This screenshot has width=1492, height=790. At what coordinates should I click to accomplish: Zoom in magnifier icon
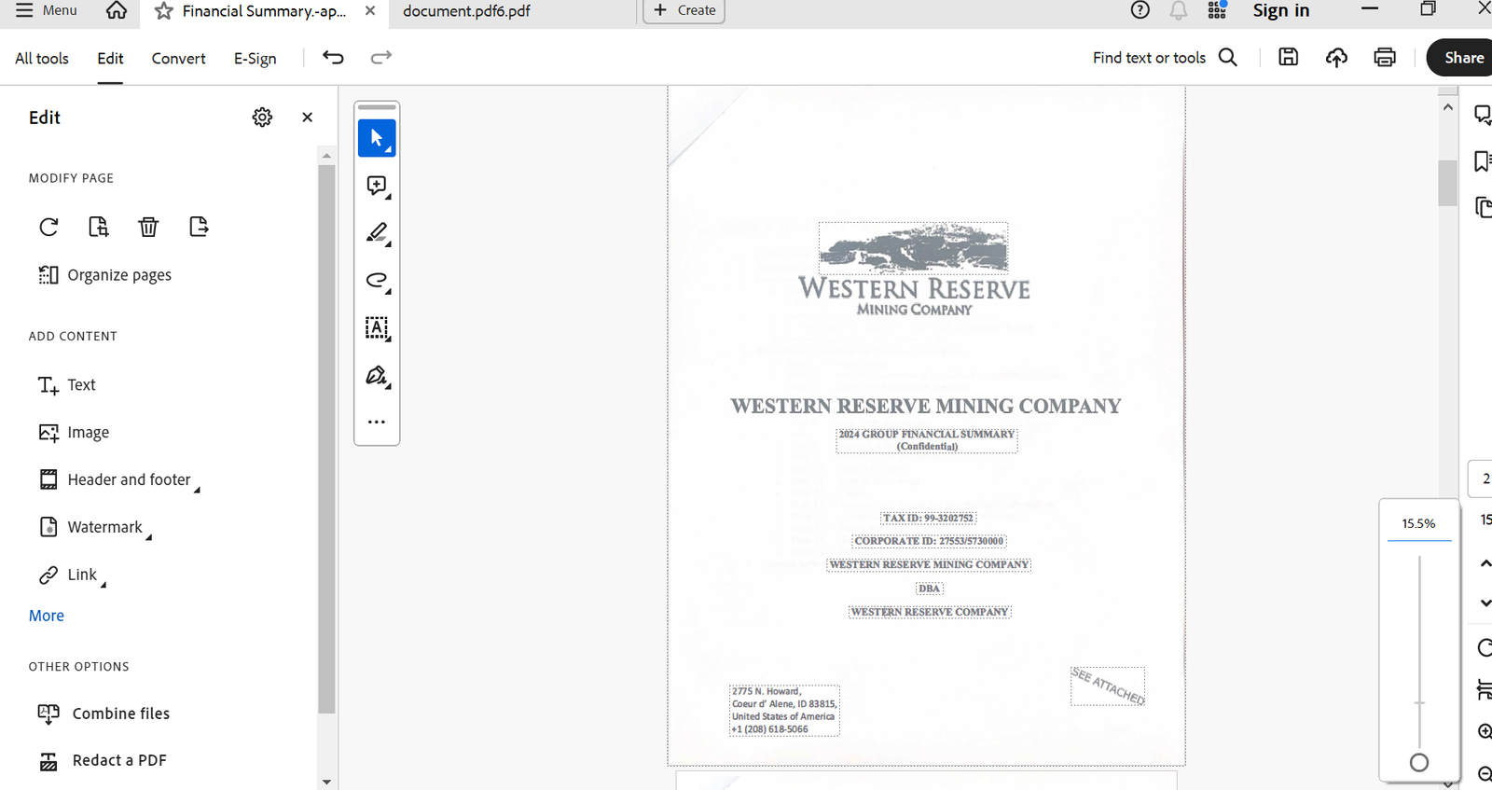(1484, 732)
